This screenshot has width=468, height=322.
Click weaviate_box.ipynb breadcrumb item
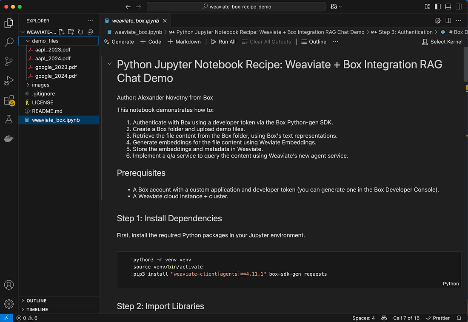[x=134, y=32]
